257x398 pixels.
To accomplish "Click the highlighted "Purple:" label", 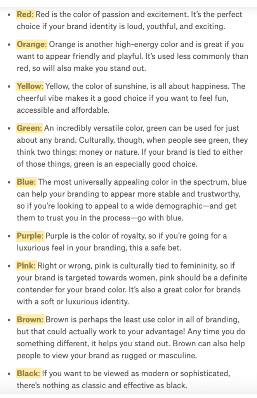I will point(30,236).
